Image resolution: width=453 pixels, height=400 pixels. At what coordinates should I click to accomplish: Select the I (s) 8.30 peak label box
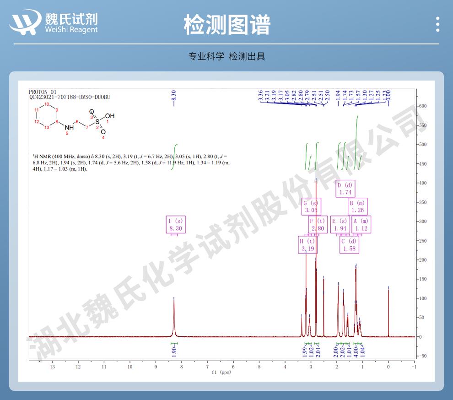[176, 225]
